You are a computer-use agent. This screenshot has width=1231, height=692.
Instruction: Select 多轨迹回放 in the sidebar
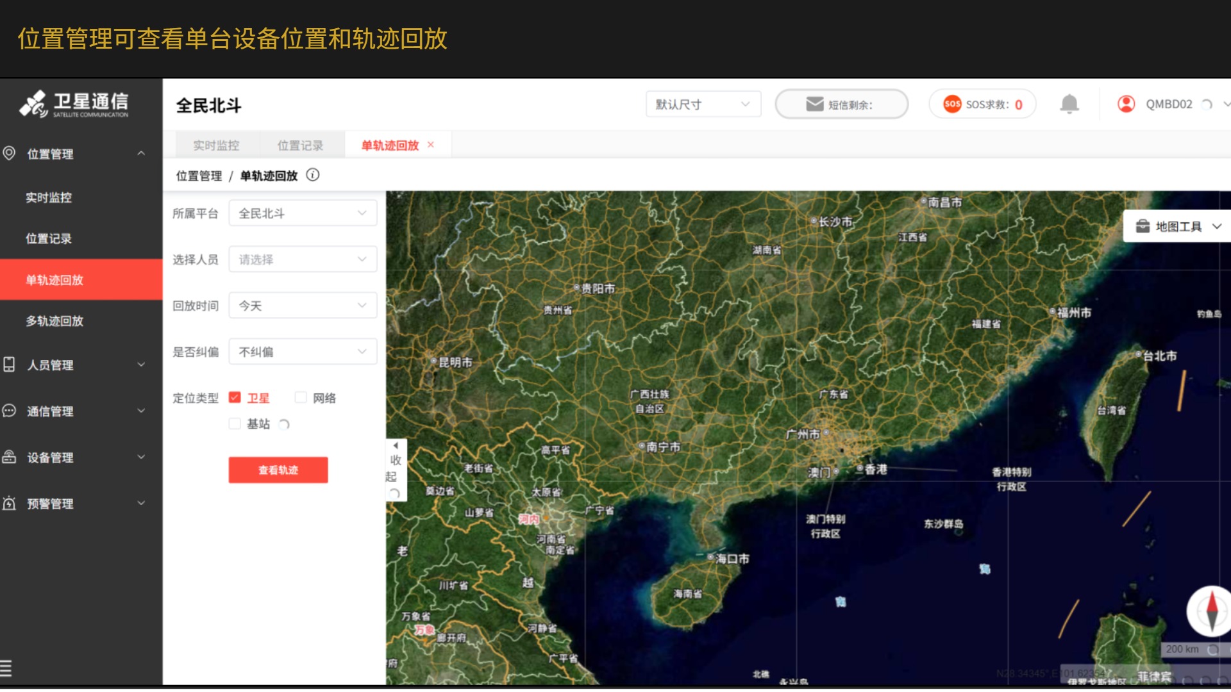[x=54, y=321]
